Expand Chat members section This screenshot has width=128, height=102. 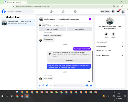coord(110,47)
